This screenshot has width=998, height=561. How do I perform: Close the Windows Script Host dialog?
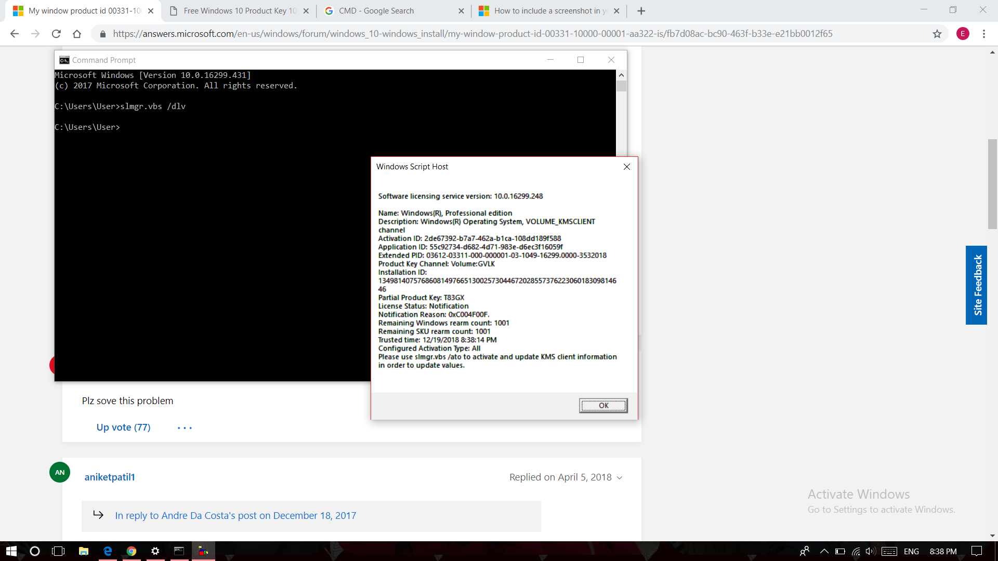626,167
